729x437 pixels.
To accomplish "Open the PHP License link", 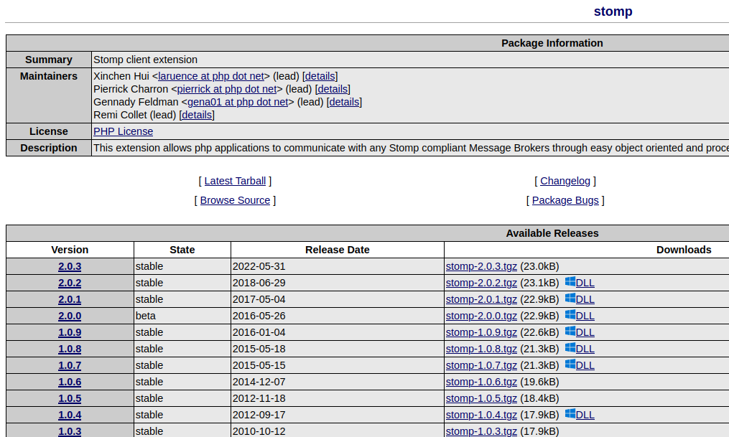I will pyautogui.click(x=124, y=131).
